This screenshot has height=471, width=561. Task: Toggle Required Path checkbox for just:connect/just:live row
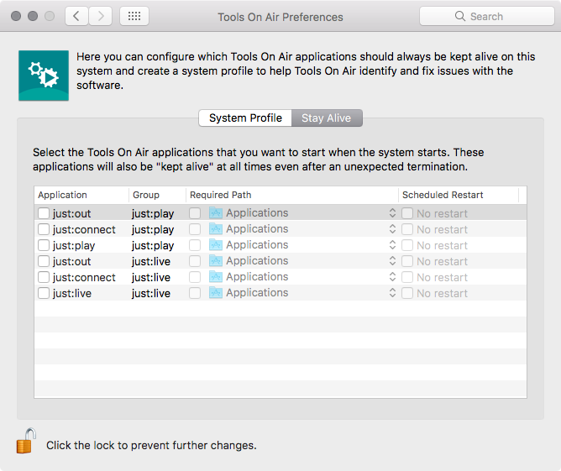(195, 277)
